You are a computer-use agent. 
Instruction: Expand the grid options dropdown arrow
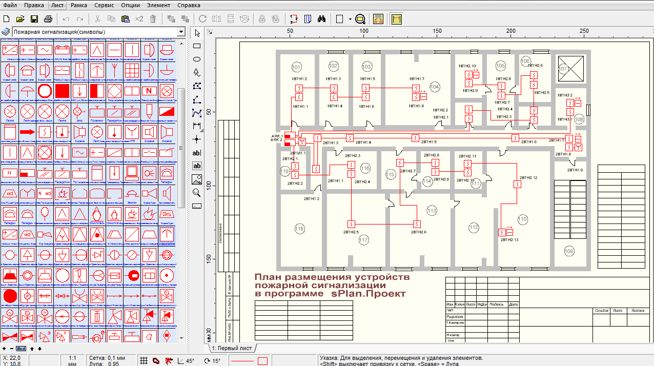point(350,19)
